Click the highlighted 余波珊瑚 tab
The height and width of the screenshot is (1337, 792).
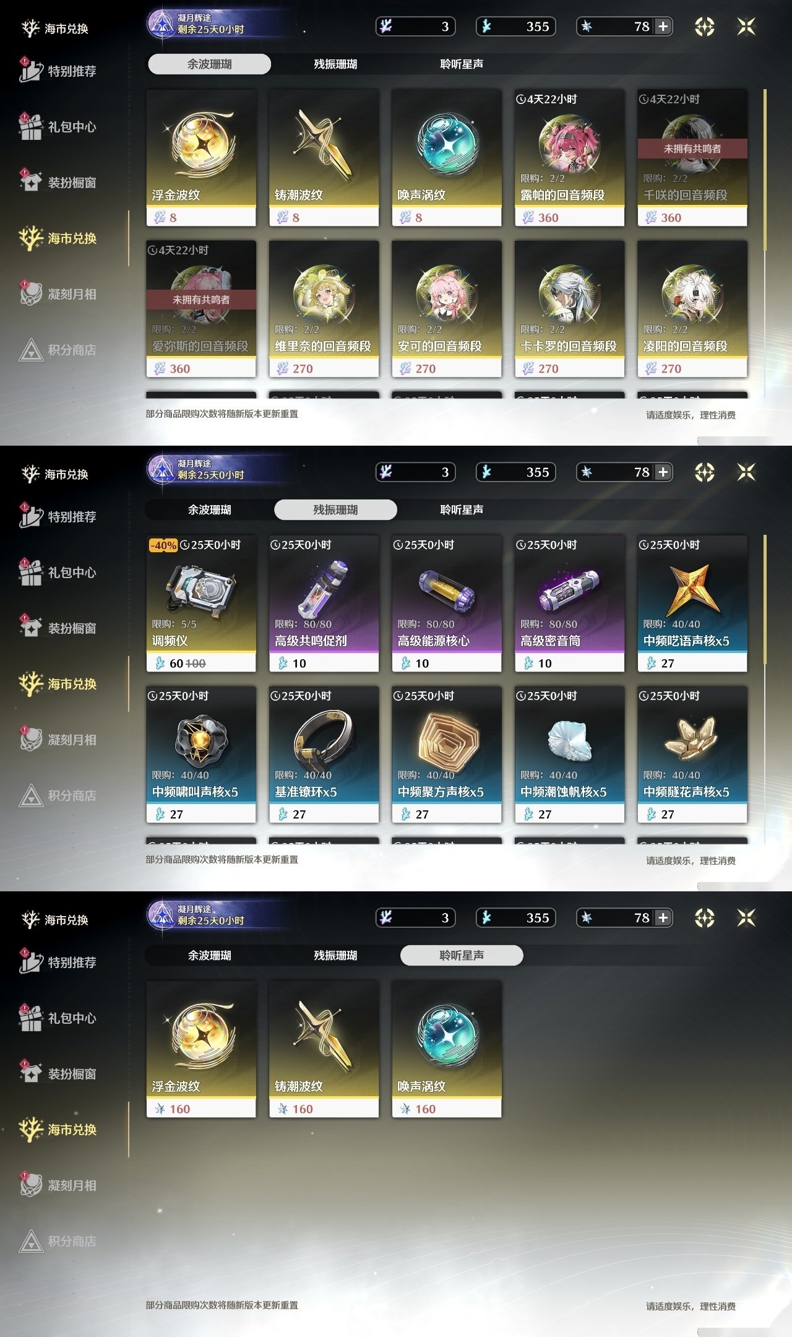pos(209,64)
